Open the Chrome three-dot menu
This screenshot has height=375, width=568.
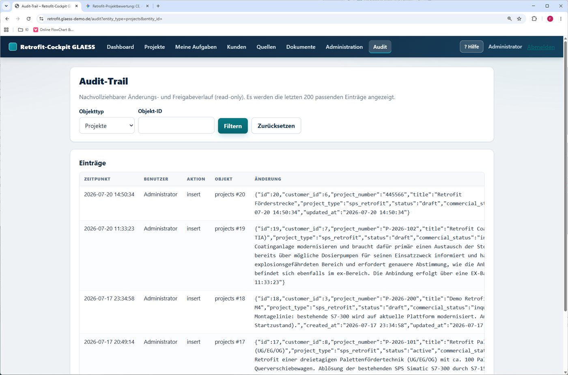coord(561,19)
